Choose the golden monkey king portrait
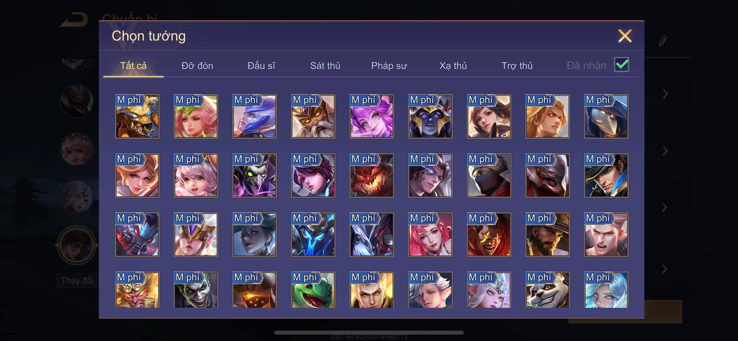 click(x=137, y=290)
